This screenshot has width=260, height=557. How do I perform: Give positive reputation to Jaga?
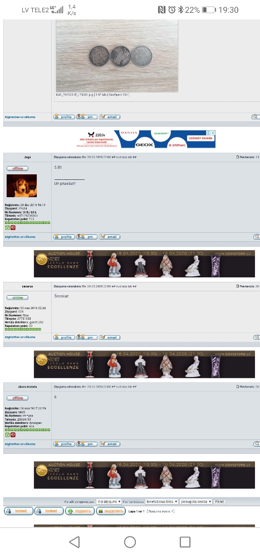click(7, 228)
